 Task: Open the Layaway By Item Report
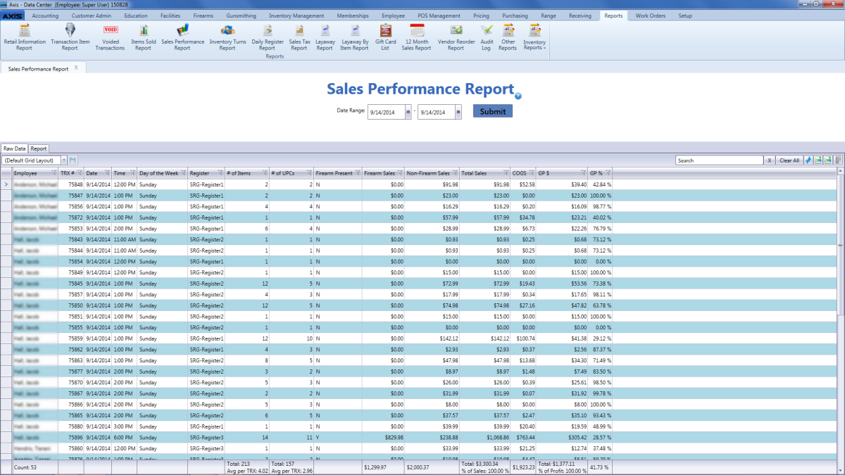point(354,37)
